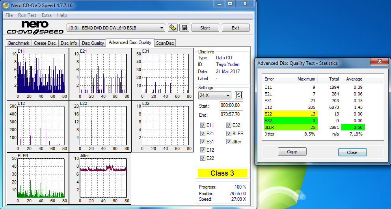
Task: Maximize the Nero CD-DVD Speed window
Action: [230, 4]
